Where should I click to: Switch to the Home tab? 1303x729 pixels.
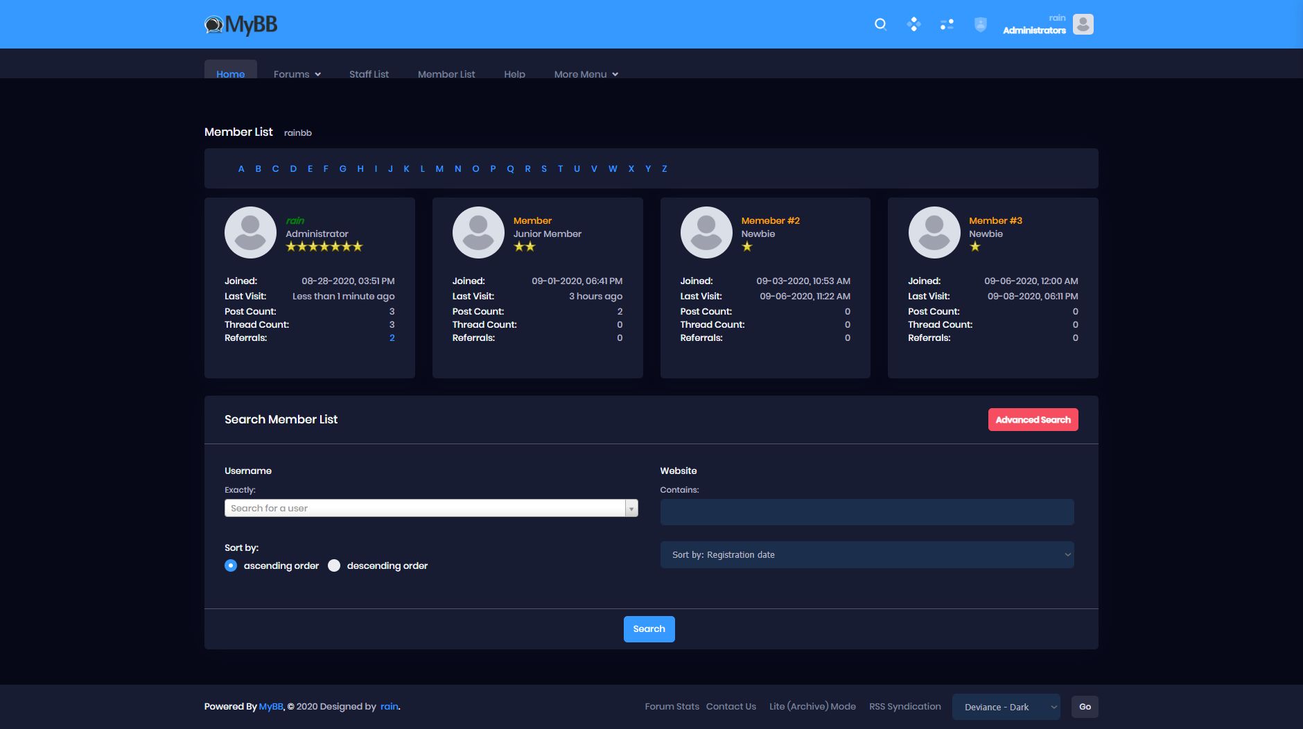click(x=230, y=73)
